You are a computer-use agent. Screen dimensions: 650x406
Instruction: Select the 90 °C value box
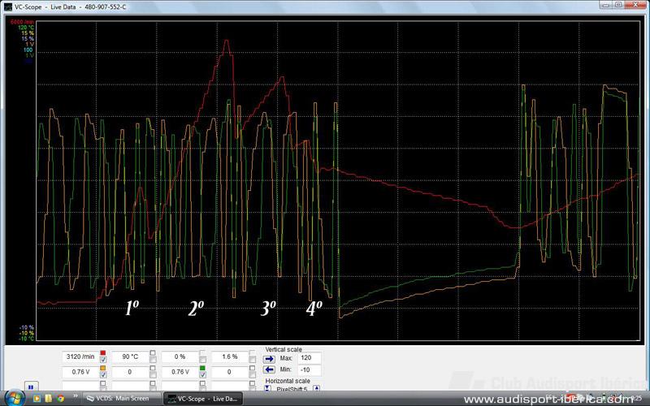130,356
